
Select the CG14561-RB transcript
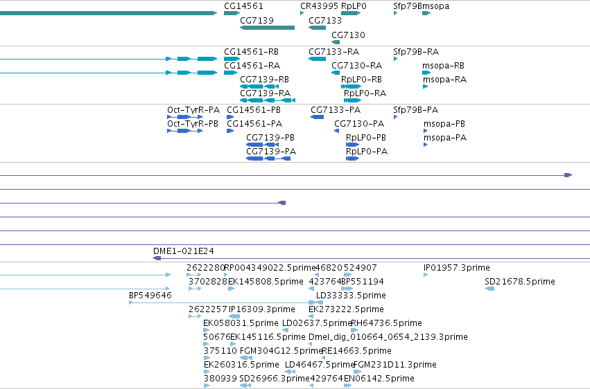[232, 59]
